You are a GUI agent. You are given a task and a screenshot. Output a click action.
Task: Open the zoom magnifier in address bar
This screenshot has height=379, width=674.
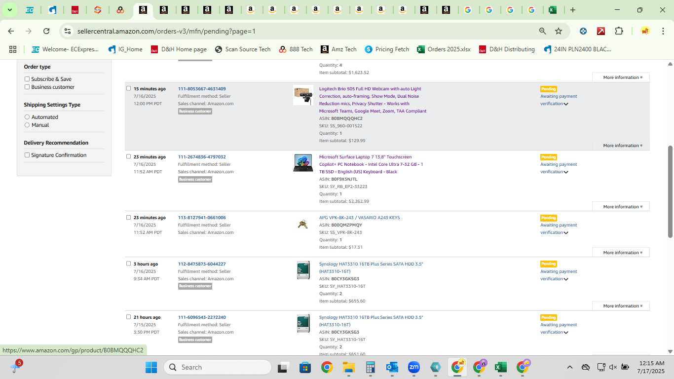point(543,31)
